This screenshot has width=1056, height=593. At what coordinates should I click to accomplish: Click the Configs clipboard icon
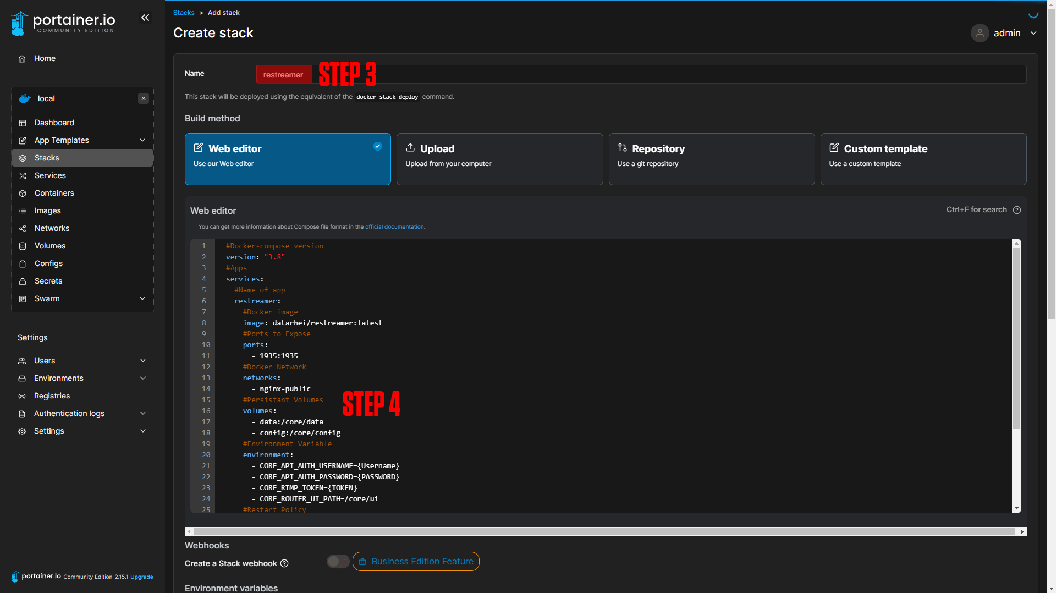point(23,264)
